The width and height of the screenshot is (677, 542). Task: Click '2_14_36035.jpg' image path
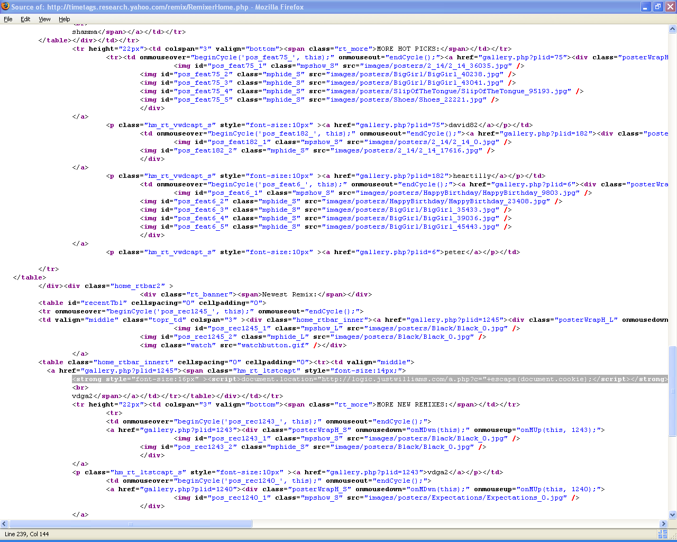point(478,66)
